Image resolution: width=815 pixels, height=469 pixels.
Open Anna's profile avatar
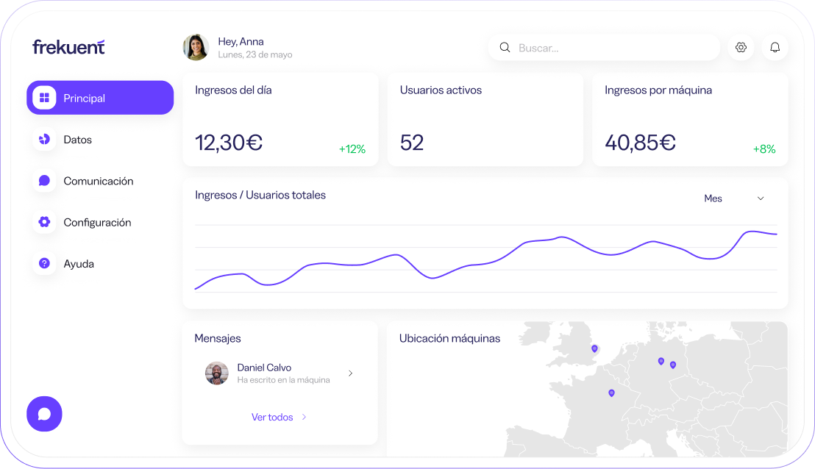pos(196,47)
